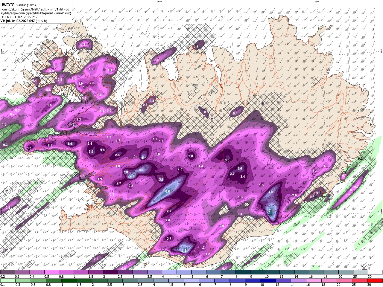This screenshot has width=383, height=287.
Task: Click the upper legend swatch between 1 and 1.5
Action: click(x=81, y=272)
